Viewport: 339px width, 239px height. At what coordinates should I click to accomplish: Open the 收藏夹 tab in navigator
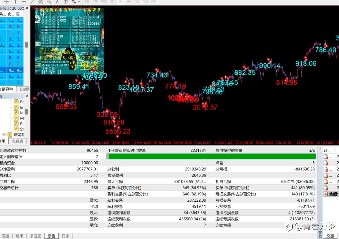(17, 141)
